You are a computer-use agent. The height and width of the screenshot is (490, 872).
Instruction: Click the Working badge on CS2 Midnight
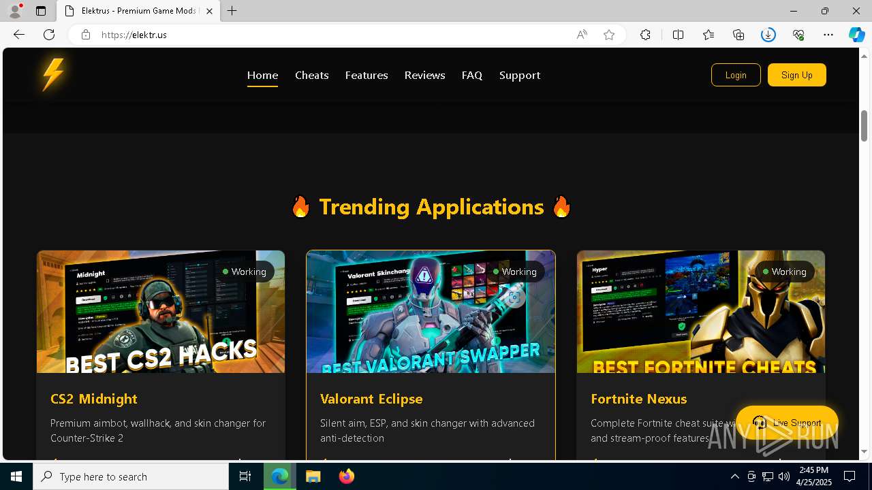[245, 272]
